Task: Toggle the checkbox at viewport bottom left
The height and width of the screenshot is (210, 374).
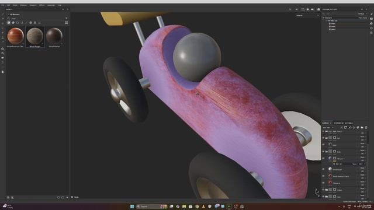Action: 72,197
